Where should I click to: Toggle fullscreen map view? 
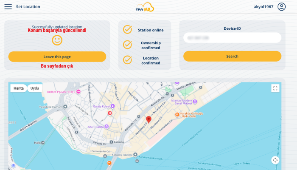275,88
